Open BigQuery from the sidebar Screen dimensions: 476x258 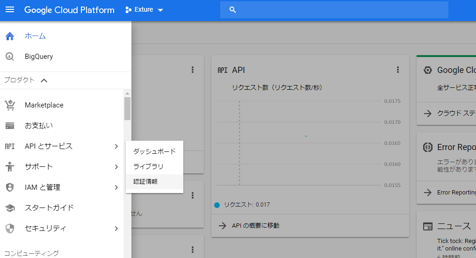[x=39, y=57]
